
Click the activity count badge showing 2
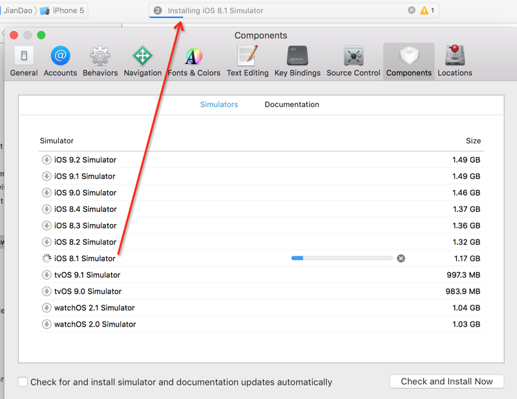(158, 10)
